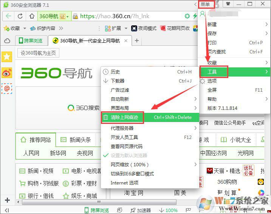271x214 pixels.
Task: Open the mail @ sidebar icon
Action: point(7,89)
